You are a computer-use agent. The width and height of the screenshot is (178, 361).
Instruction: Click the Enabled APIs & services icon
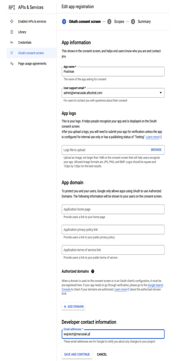pos(12,22)
